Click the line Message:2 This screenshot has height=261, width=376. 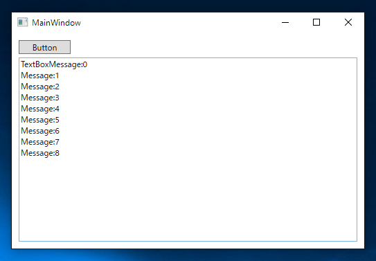(40, 87)
